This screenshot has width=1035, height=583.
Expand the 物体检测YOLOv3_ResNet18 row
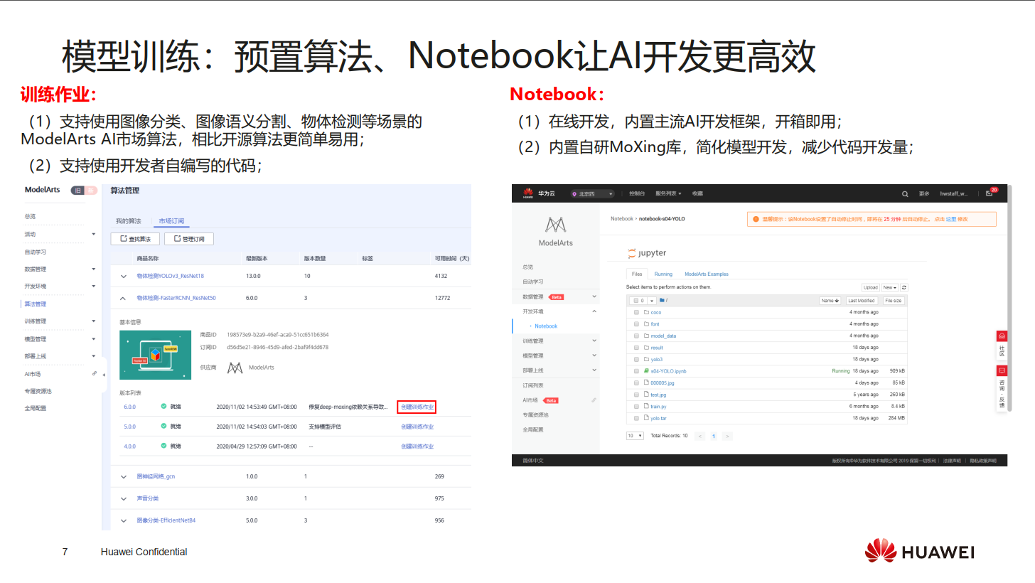tap(124, 276)
